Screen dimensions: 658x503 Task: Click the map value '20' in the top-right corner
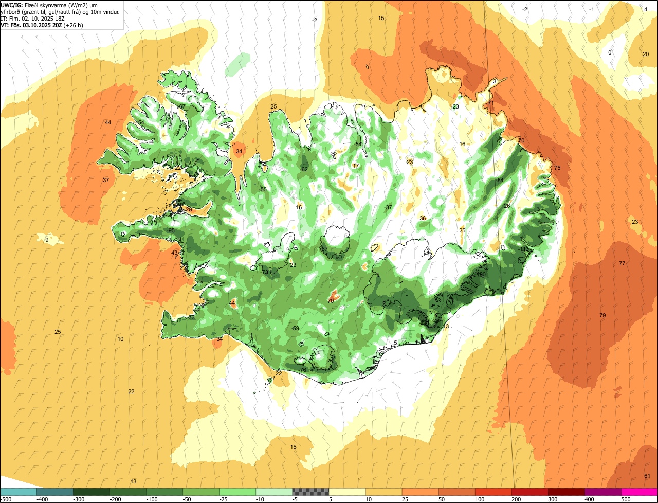pos(646,54)
